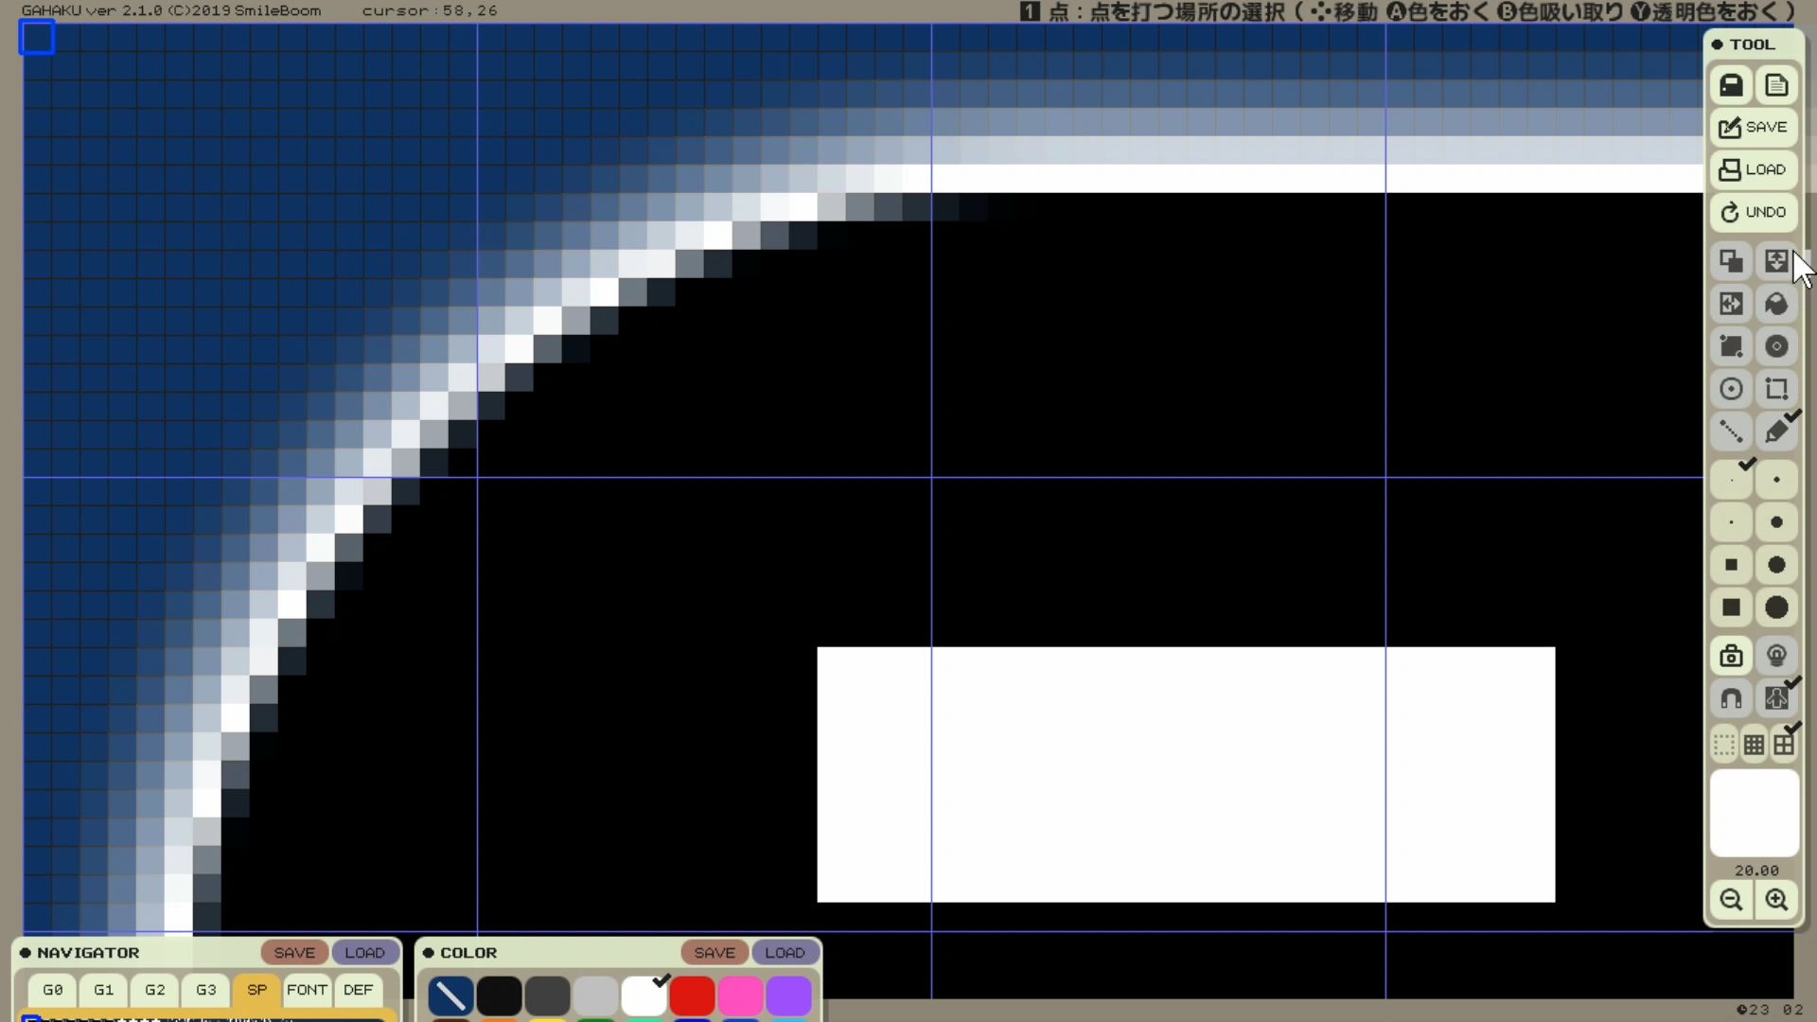Viewport: 1817px width, 1022px height.
Task: Switch to the SP navigator tab
Action: point(257,990)
